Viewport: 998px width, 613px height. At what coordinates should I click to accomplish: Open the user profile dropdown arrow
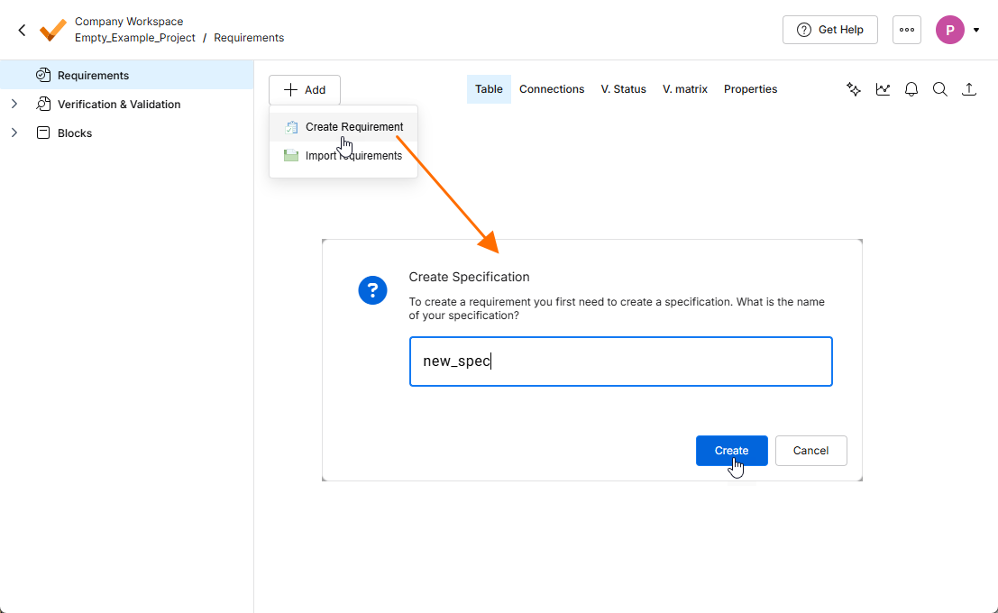(x=976, y=30)
